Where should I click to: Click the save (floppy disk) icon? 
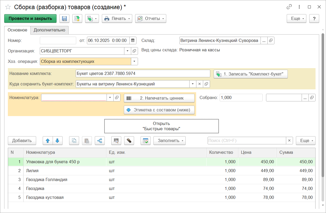tap(64, 19)
